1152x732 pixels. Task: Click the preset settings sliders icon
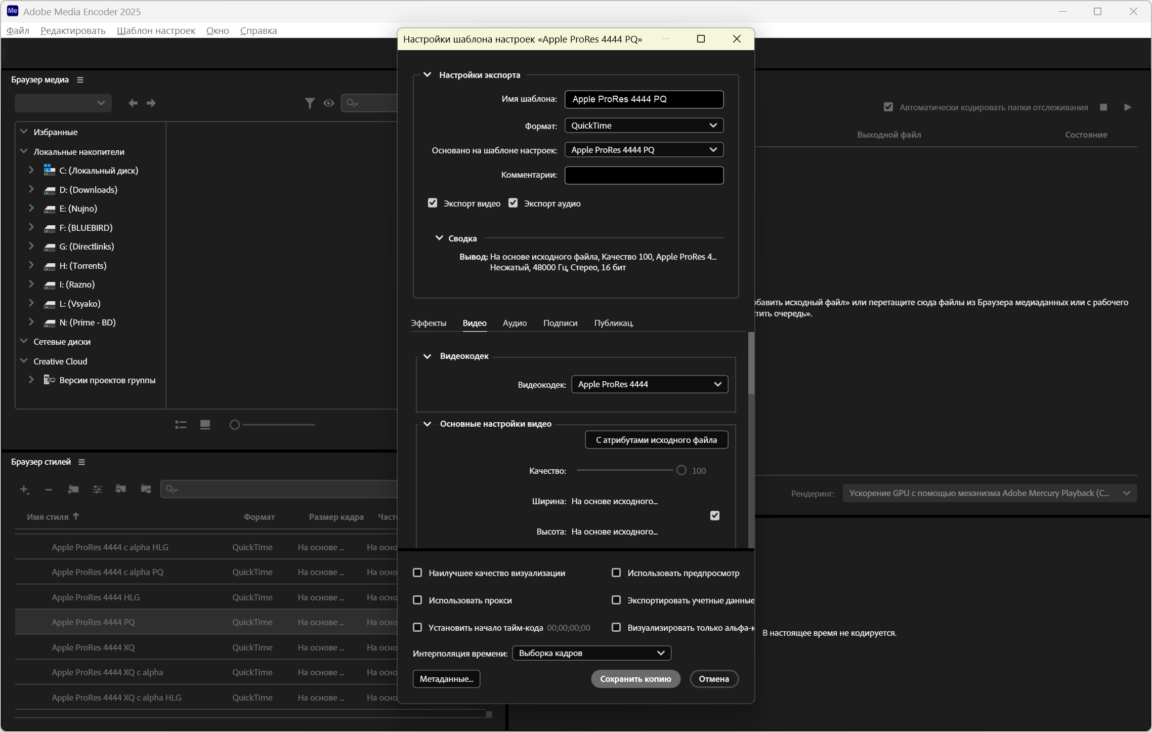pyautogui.click(x=97, y=489)
